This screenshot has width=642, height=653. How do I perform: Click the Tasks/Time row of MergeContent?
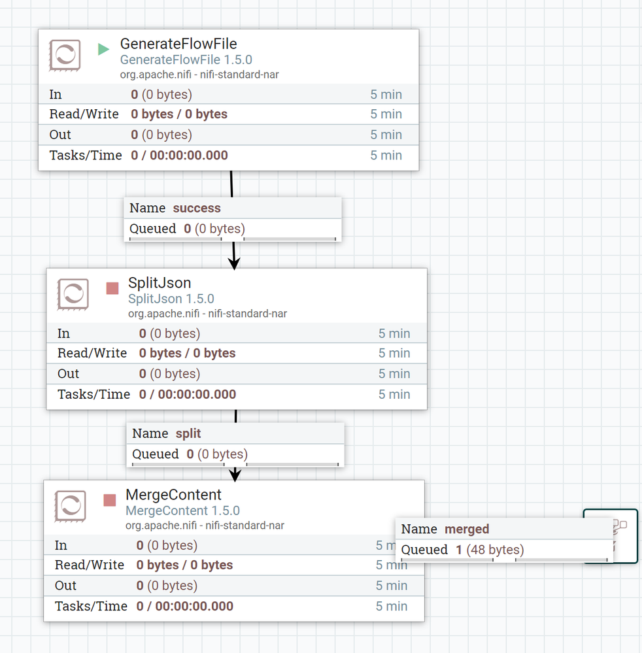tap(233, 607)
